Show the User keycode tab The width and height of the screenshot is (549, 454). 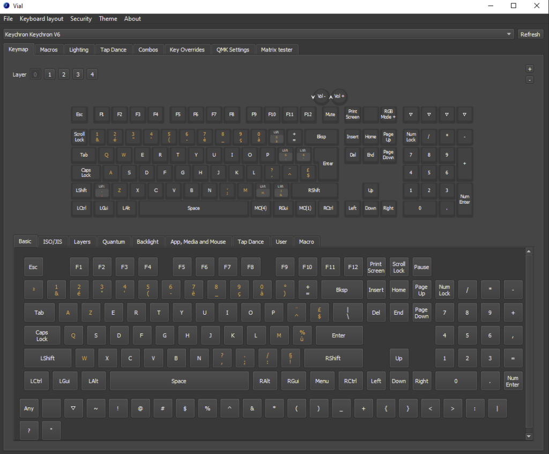click(x=281, y=242)
